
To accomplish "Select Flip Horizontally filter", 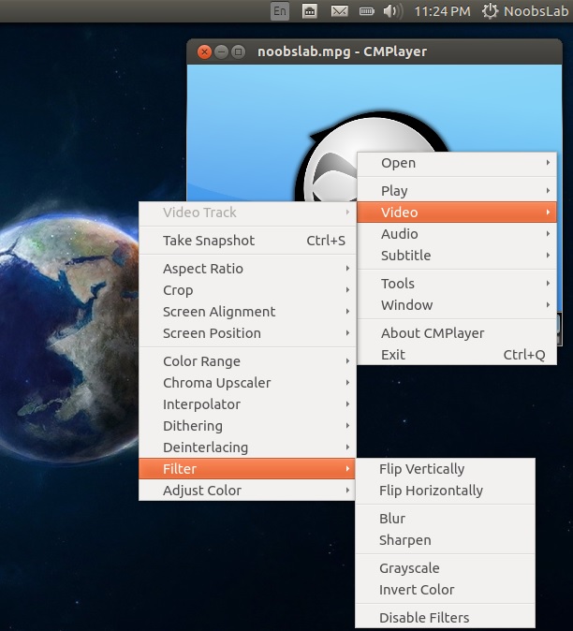I will pyautogui.click(x=446, y=491).
